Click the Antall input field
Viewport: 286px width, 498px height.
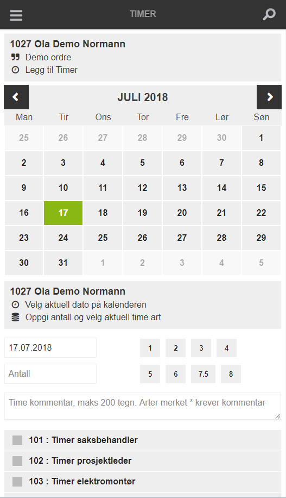point(50,374)
